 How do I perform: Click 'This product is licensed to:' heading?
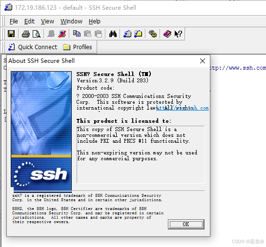click(124, 121)
